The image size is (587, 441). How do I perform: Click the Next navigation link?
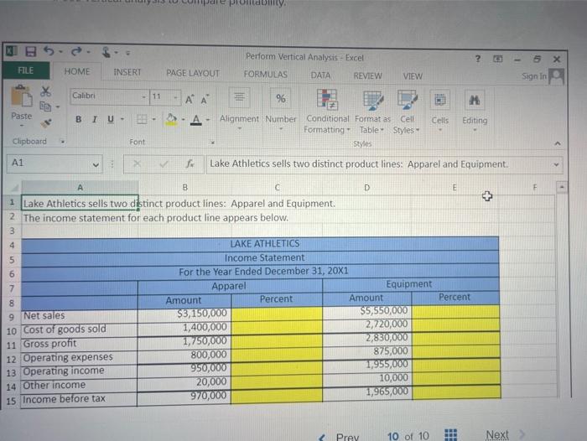(497, 434)
